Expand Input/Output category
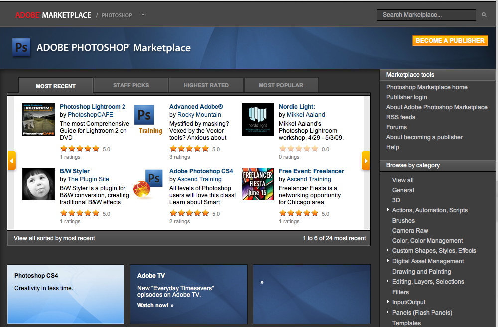This screenshot has height=327, width=498. pyautogui.click(x=388, y=302)
